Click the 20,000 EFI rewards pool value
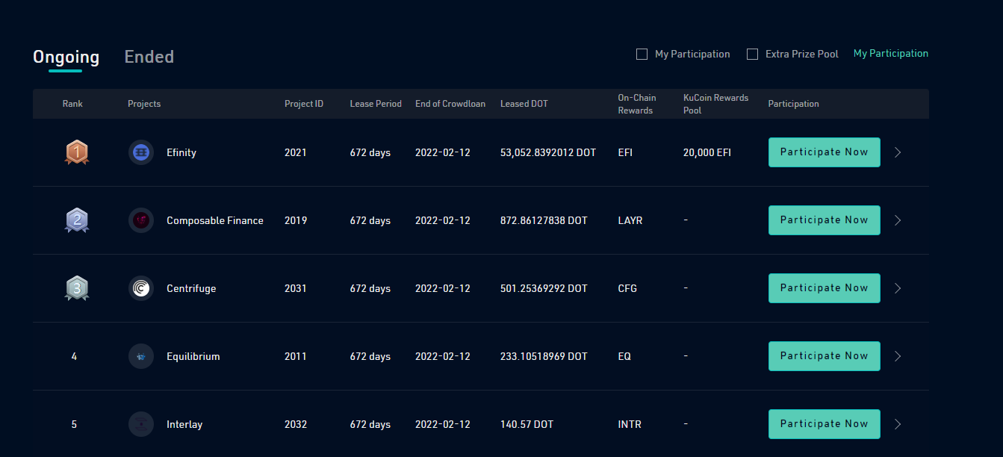1003x457 pixels. pos(707,152)
